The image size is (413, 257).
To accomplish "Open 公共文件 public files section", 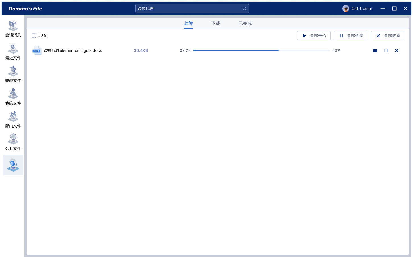I will pyautogui.click(x=13, y=142).
